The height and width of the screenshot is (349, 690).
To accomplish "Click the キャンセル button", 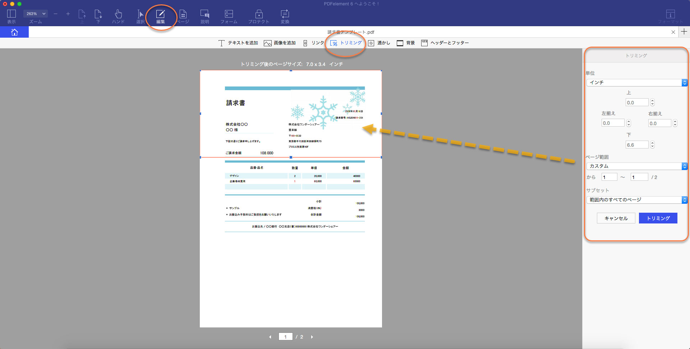I will point(616,218).
